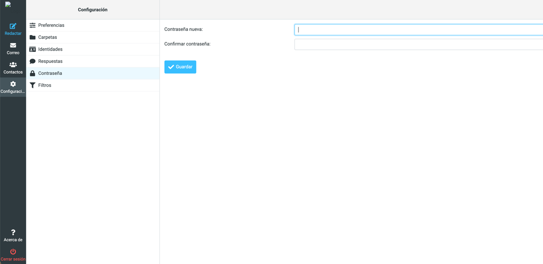Click the logo image at top-left corner
The height and width of the screenshot is (264, 543).
click(8, 5)
